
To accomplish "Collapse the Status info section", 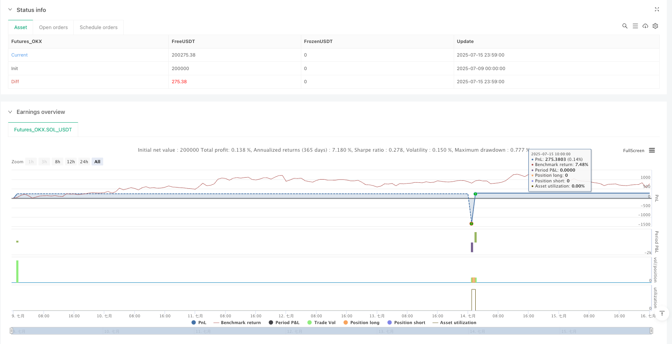I will 10,10.
